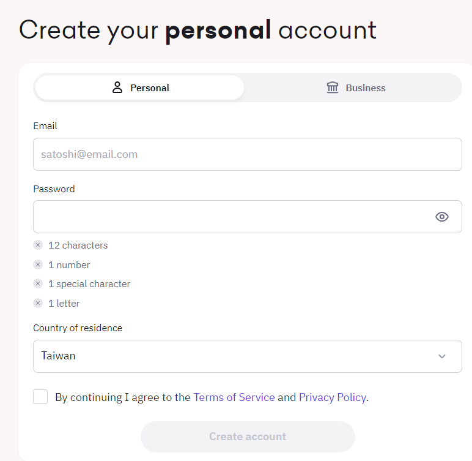Click the x icon beside 1 number
Image resolution: width=472 pixels, height=461 pixels.
(38, 264)
